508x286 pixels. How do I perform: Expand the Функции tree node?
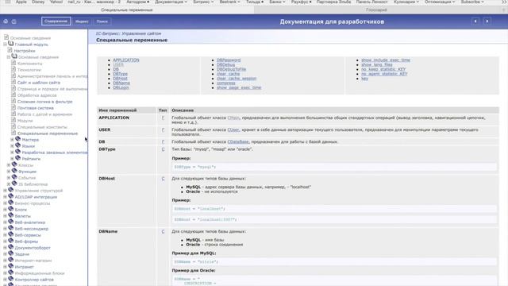[x=9, y=172]
